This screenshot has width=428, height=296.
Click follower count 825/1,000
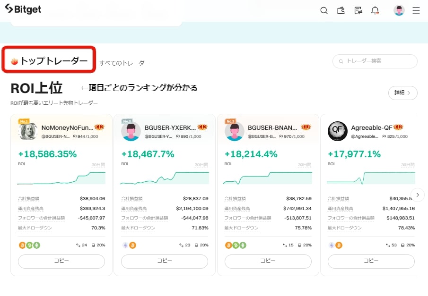pos(395,136)
